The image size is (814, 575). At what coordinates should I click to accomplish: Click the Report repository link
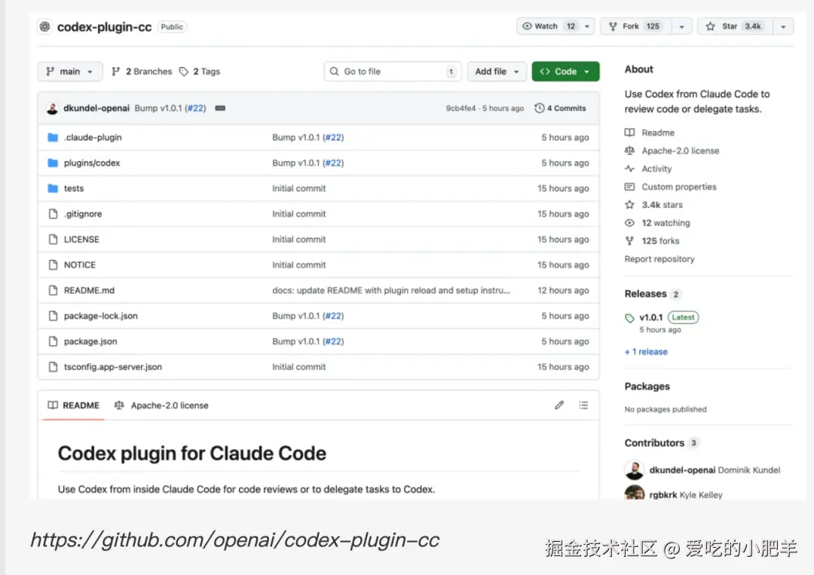tap(659, 258)
